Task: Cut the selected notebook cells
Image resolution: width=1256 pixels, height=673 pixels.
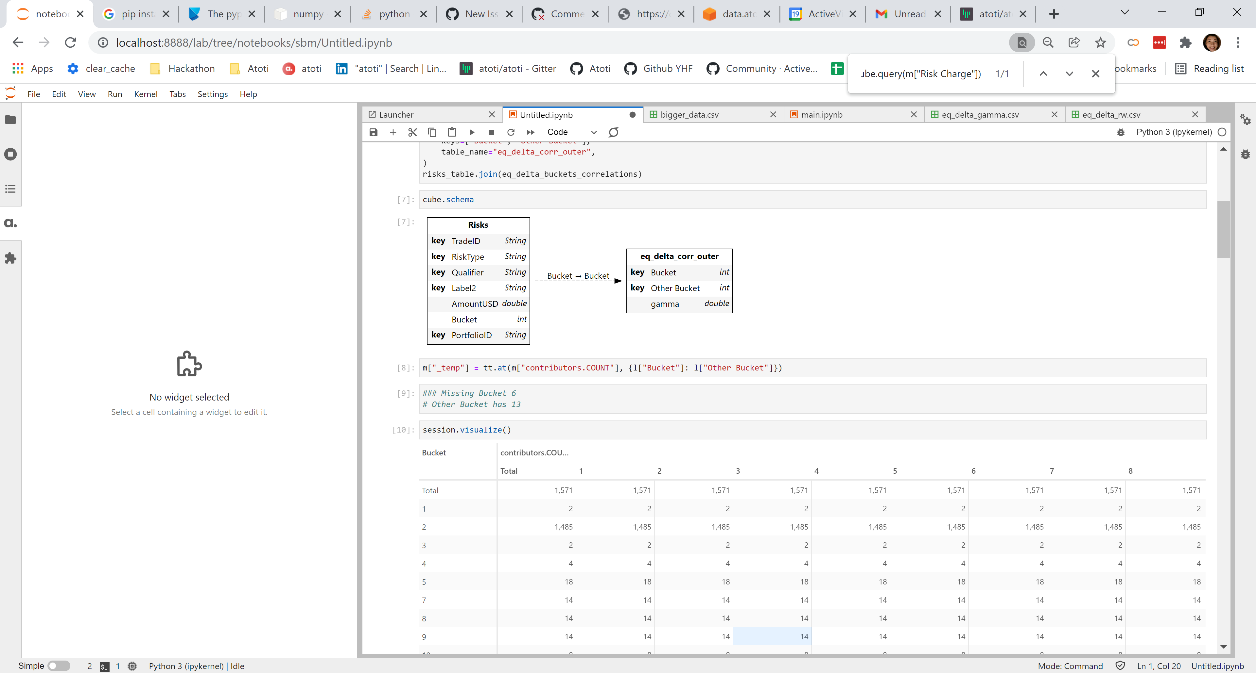Action: (x=412, y=132)
